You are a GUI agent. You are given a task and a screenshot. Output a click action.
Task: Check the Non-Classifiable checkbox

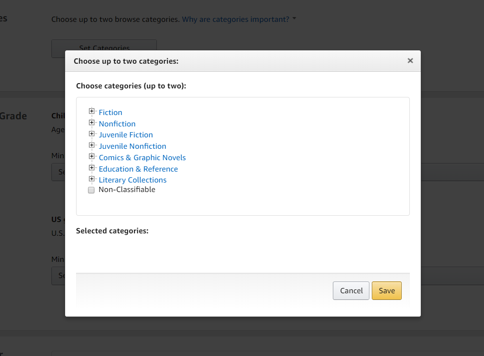(x=91, y=190)
